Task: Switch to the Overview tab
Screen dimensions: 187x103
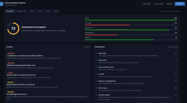Action: 10,11
